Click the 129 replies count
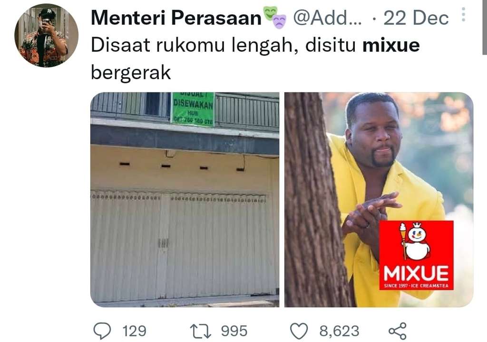The height and width of the screenshot is (342, 487). coord(134,331)
